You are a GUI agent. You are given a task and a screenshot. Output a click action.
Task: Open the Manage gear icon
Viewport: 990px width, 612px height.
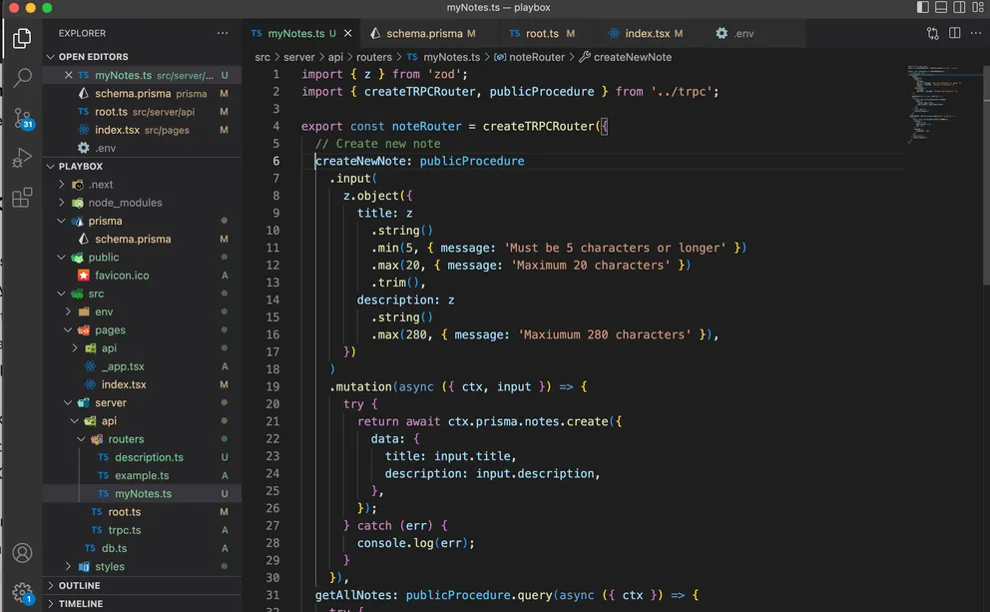[22, 592]
